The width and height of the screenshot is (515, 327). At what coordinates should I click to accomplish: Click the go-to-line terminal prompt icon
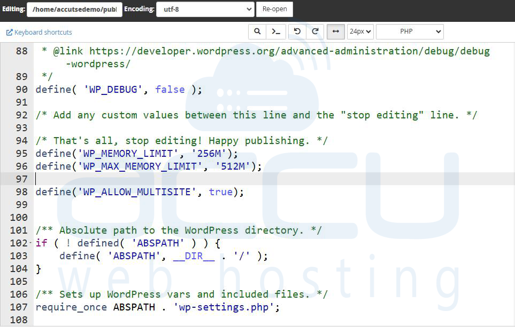point(276,31)
